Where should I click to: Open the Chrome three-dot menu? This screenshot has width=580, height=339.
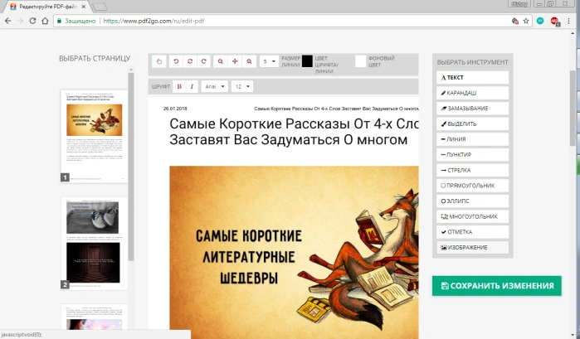click(569, 21)
